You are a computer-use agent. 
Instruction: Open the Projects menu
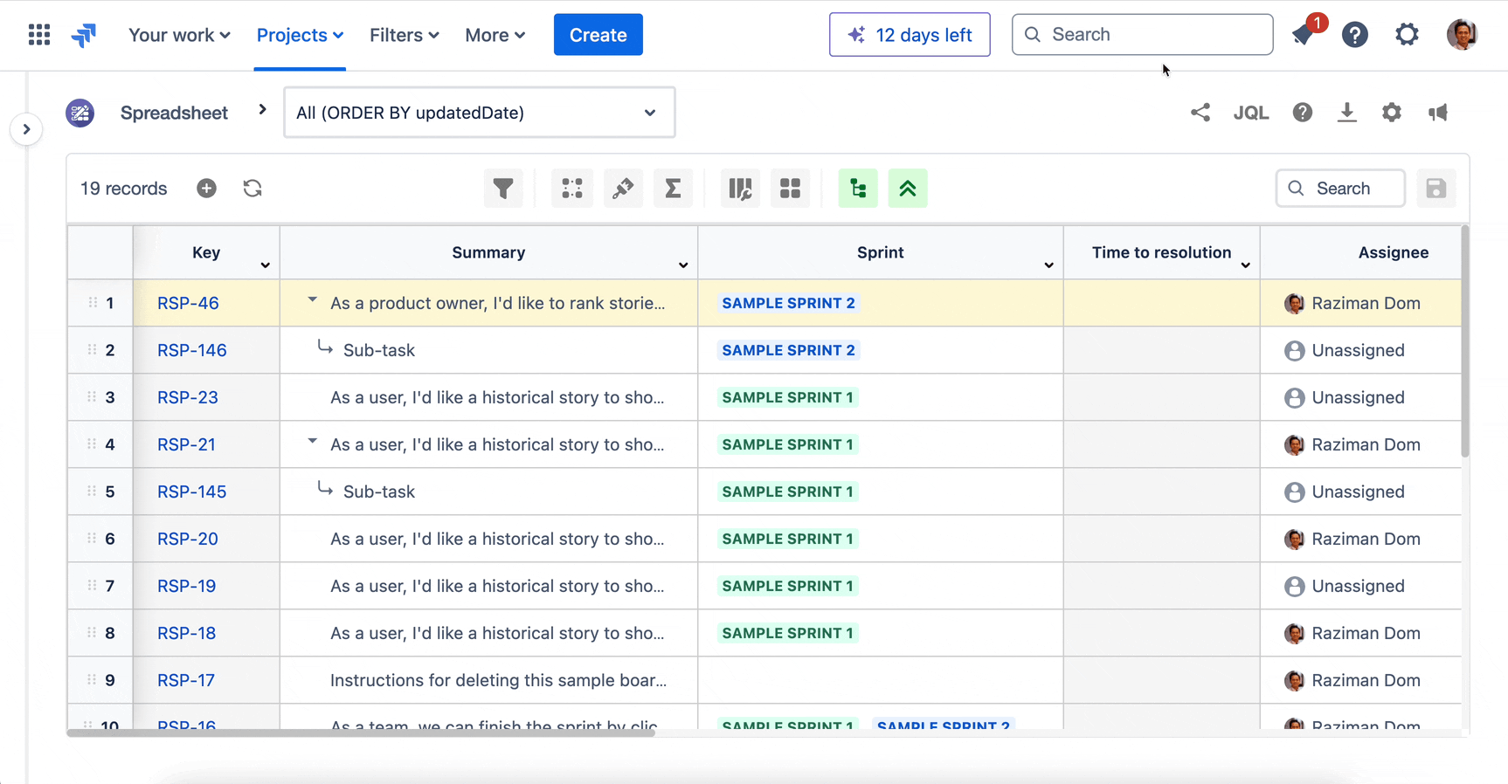[x=300, y=35]
